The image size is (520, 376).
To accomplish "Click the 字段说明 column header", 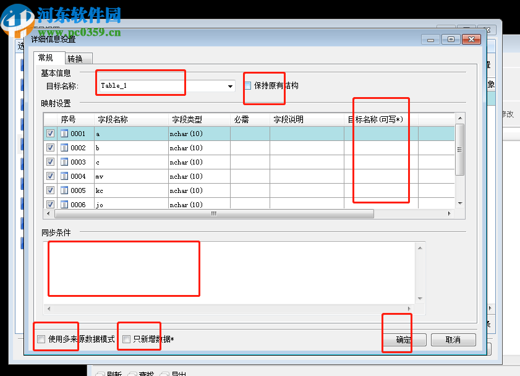I will 307,119.
